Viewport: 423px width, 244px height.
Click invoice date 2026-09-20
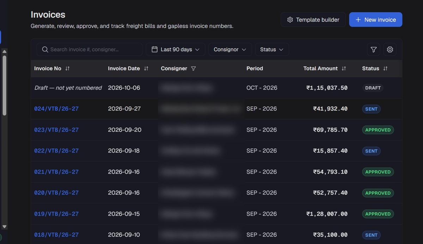coord(125,130)
